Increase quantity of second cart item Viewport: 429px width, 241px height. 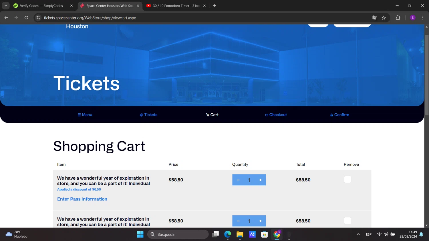tap(260, 221)
